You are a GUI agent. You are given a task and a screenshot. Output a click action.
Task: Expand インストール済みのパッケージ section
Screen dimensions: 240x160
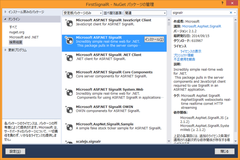click(x=5, y=12)
